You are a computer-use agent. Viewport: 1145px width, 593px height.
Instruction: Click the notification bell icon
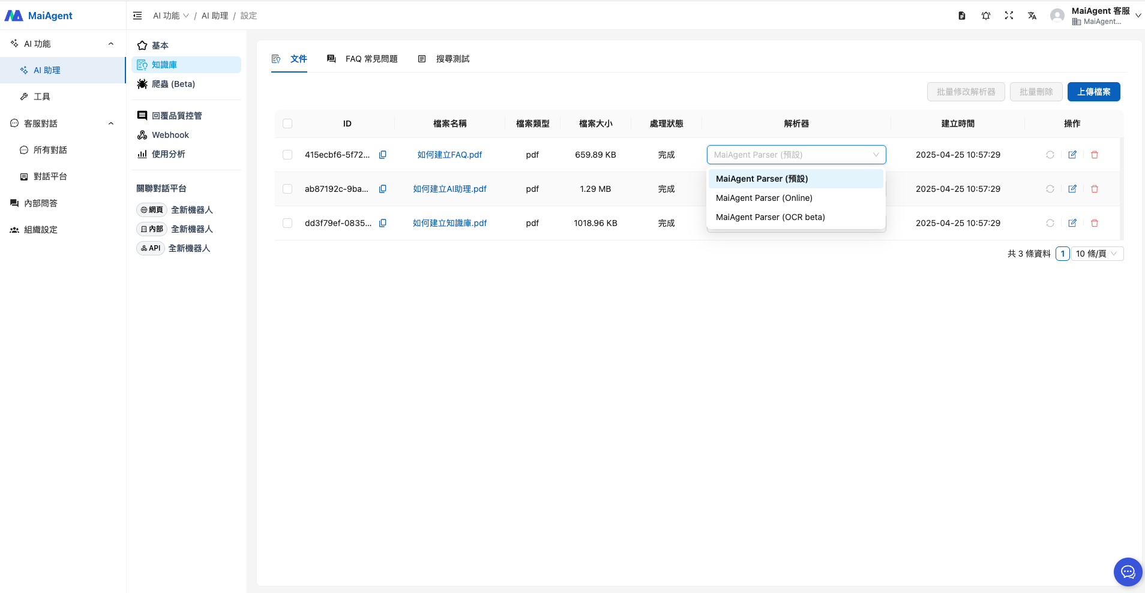(x=985, y=16)
